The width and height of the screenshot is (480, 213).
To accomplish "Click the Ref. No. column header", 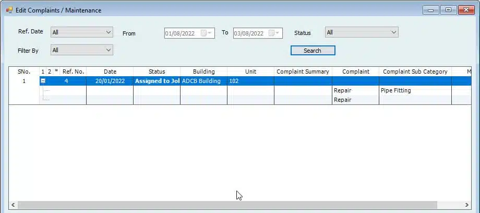I will click(x=73, y=72).
